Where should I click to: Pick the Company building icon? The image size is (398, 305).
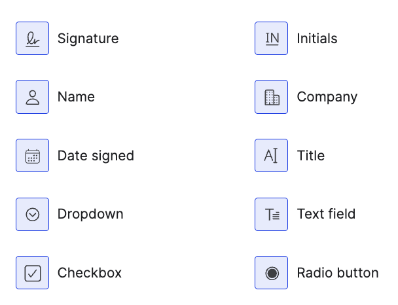[x=272, y=98]
